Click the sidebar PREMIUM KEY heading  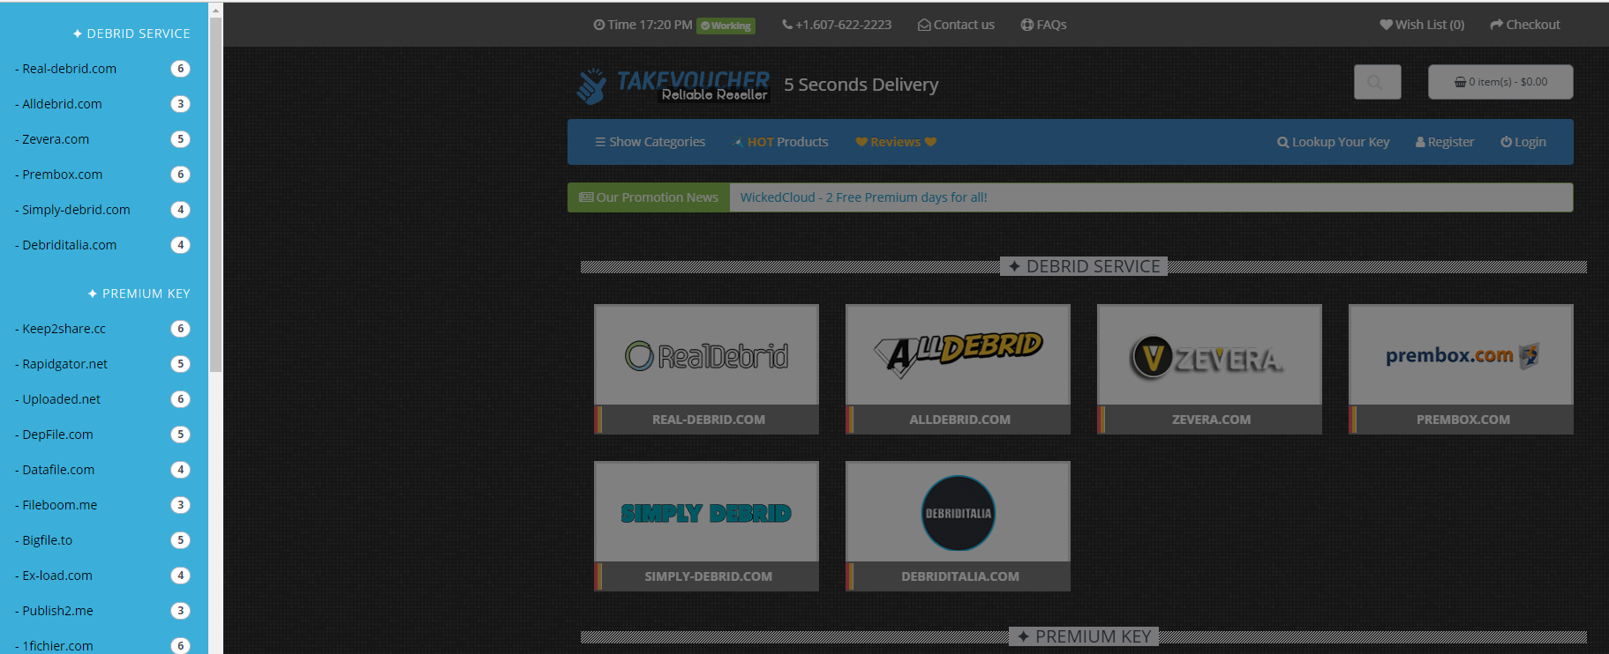point(139,294)
